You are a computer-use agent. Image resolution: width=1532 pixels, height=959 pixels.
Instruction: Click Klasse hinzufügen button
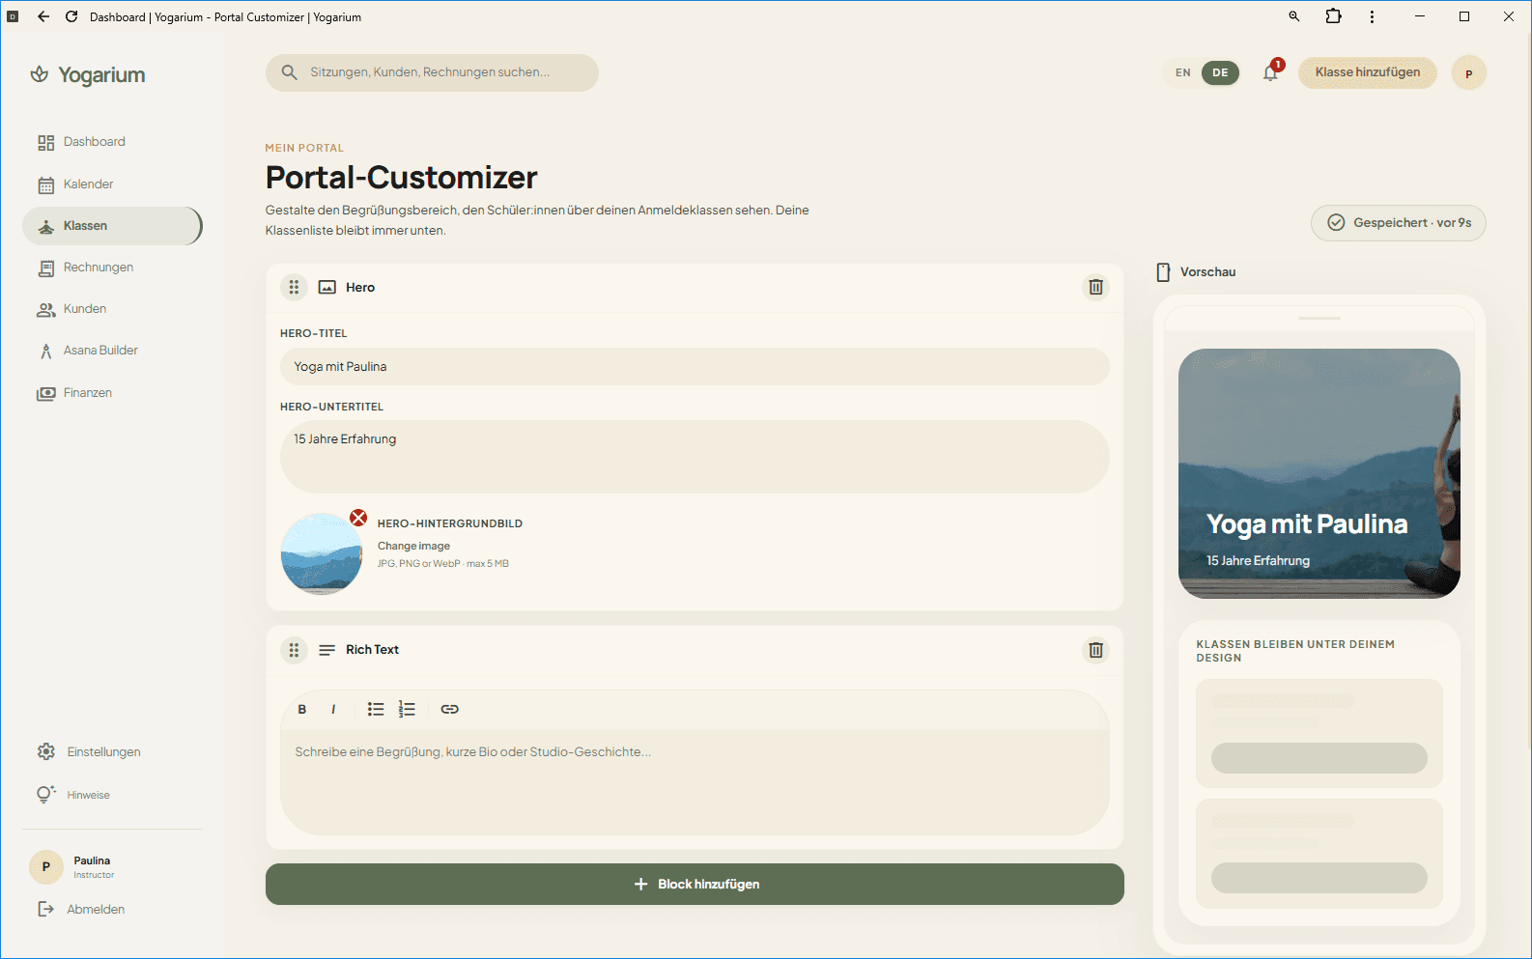1367,72
